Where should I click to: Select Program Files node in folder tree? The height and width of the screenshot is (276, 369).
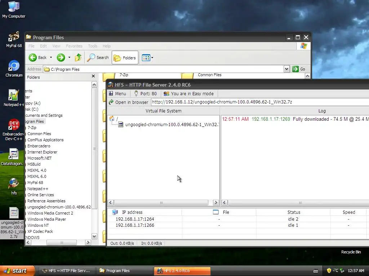(35, 121)
